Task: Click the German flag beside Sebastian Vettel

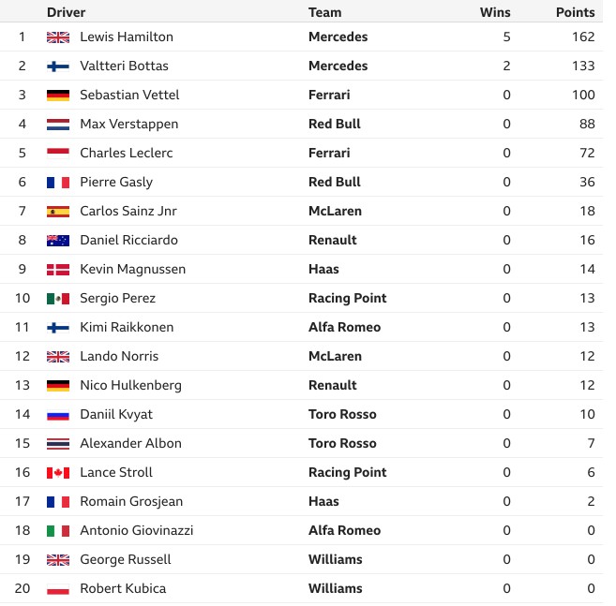Action: [58, 96]
